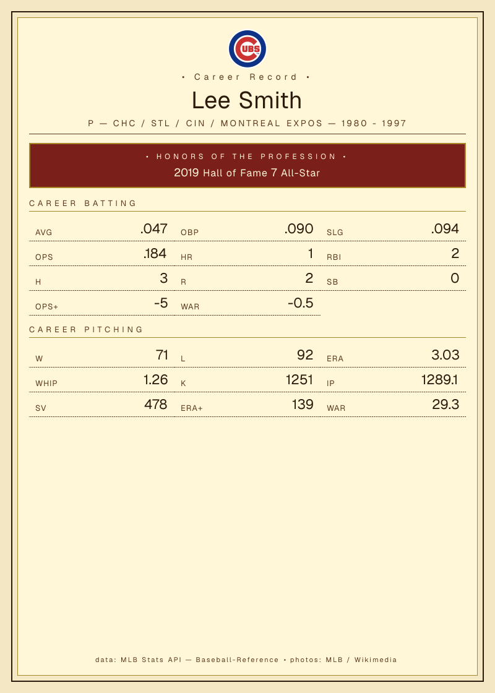Click the Honors of the Profession banner
This screenshot has height=693, width=495.
(x=247, y=165)
